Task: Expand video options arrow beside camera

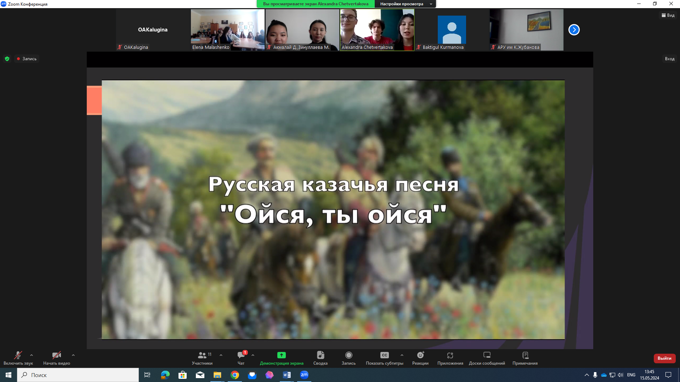Action: [73, 355]
